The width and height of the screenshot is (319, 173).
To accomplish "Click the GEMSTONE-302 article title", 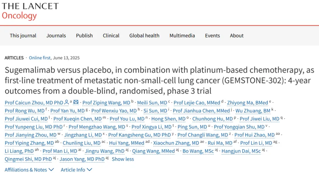I will [x=157, y=80].
